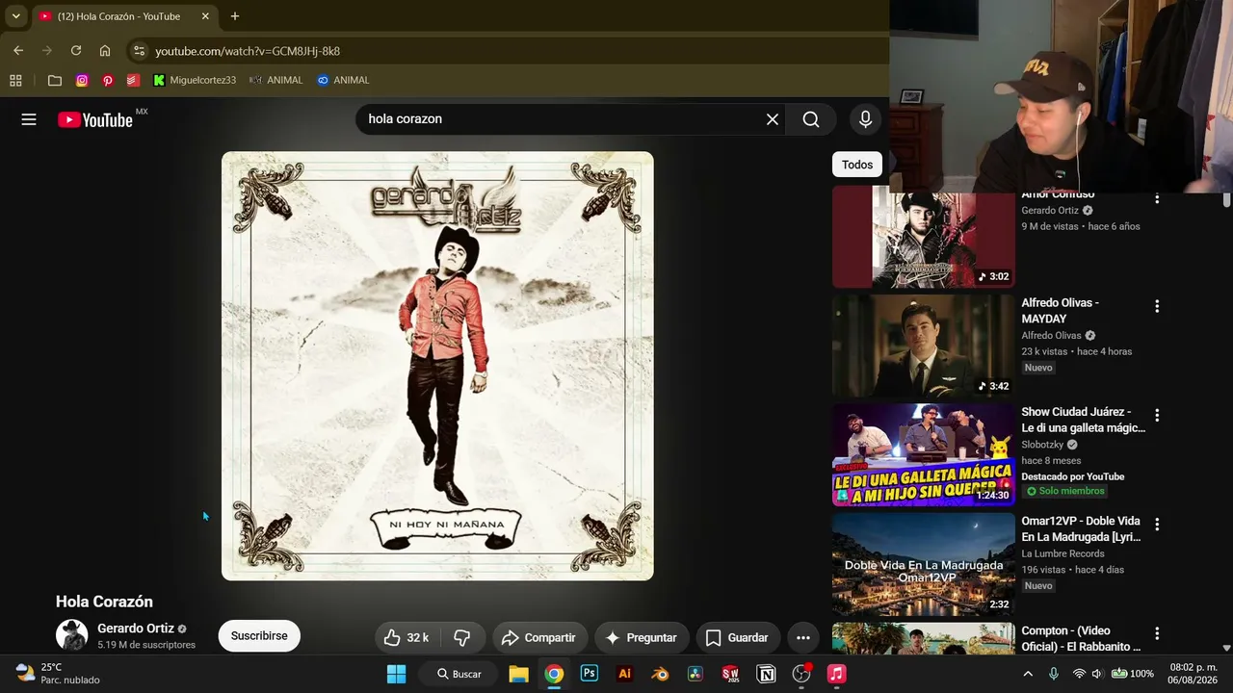
Task: Expand the tab search chevron
Action: coord(15,16)
